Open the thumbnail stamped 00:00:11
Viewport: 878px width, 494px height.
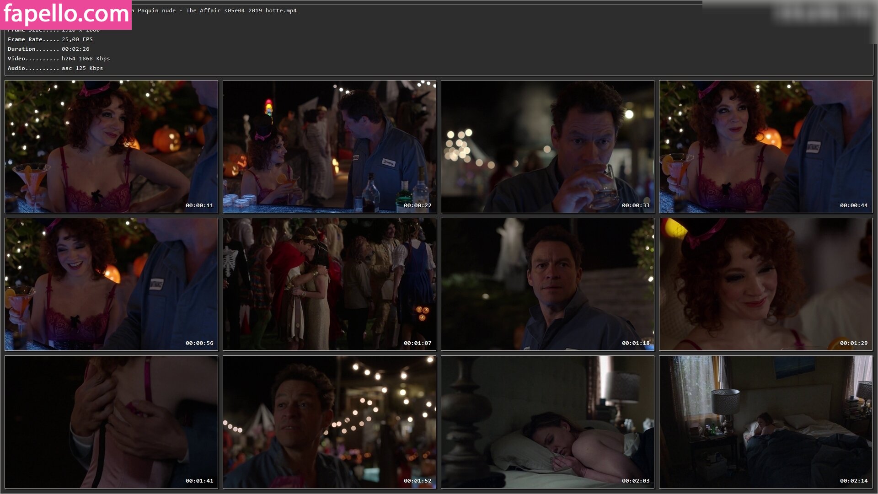(x=111, y=146)
